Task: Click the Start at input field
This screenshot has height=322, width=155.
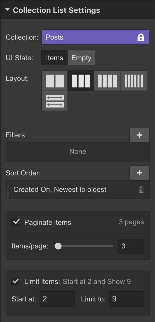Action: [57, 299]
